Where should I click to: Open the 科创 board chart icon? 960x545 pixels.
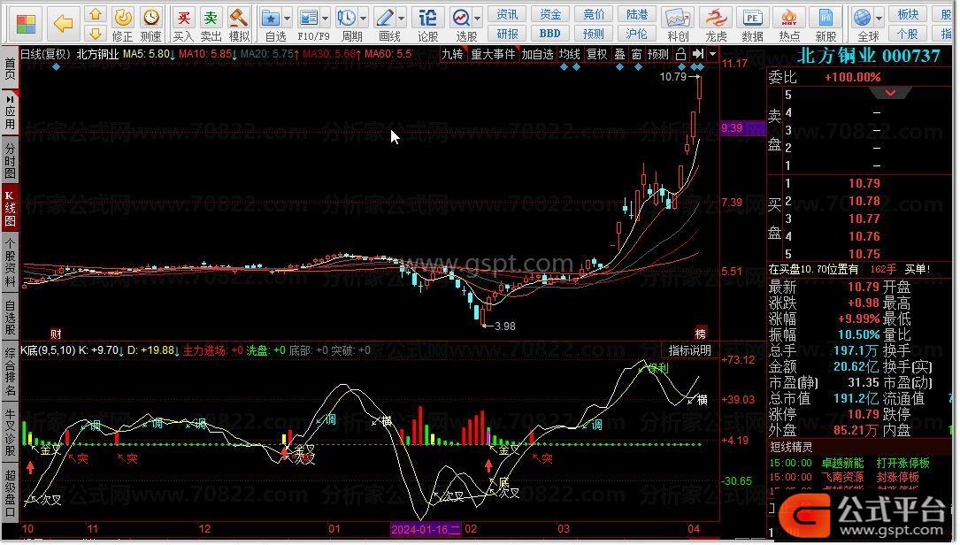678,17
